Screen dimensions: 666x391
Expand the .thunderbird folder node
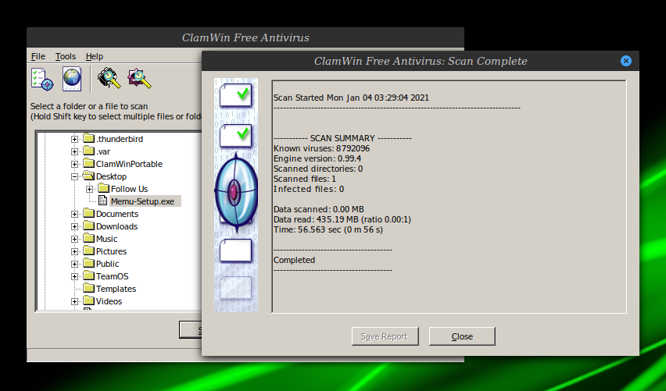tap(74, 139)
